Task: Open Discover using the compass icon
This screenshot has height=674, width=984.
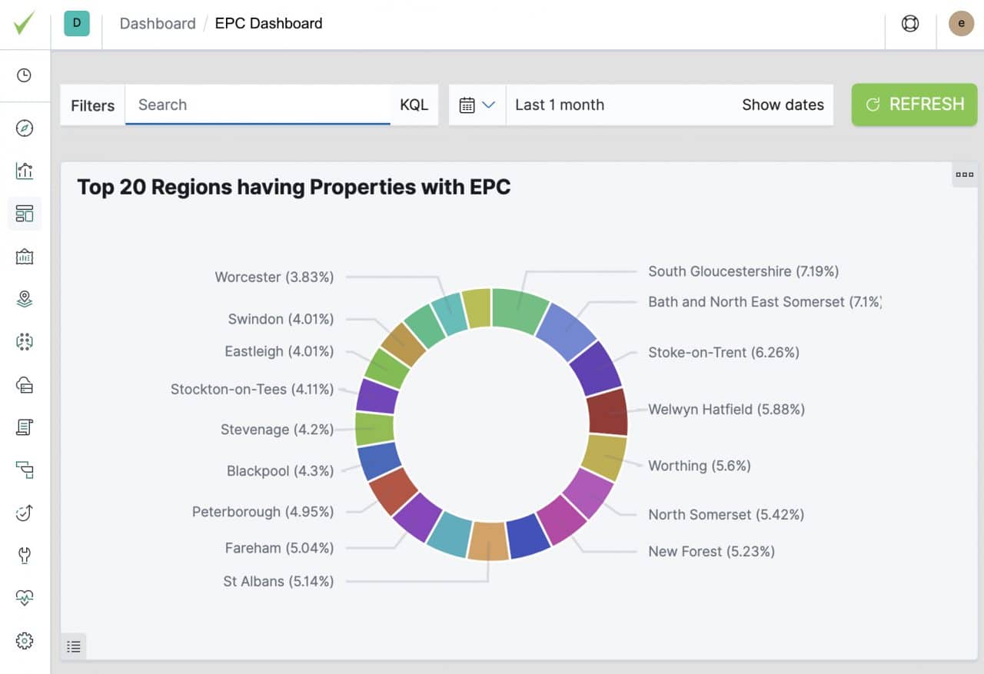Action: point(23,128)
